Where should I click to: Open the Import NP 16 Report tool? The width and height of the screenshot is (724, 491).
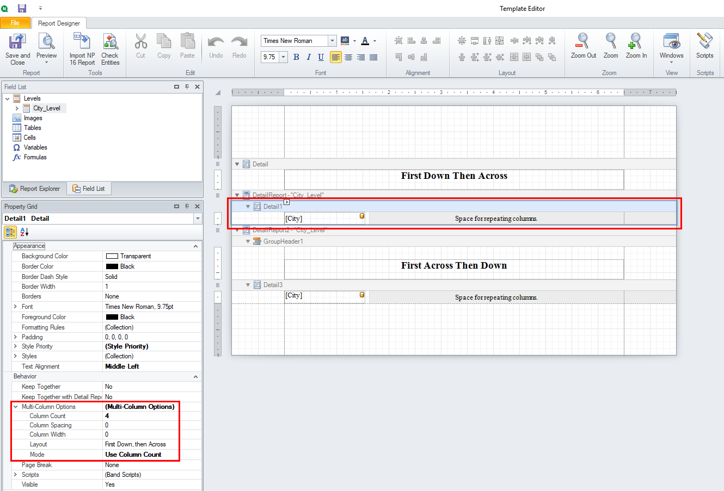[82, 42]
